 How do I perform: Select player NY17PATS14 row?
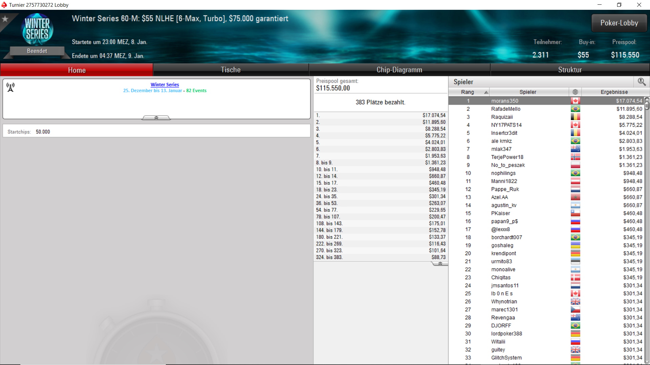[506, 125]
